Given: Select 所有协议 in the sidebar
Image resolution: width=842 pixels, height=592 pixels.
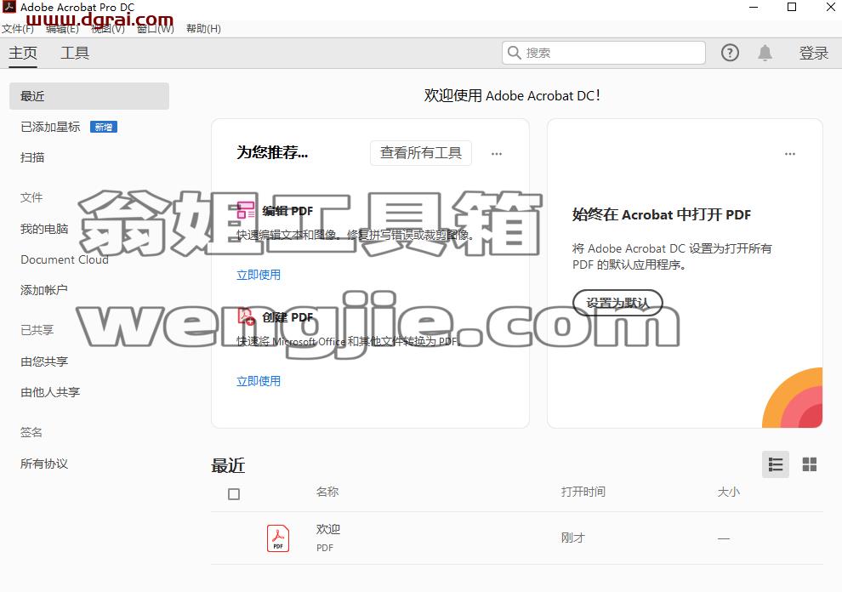Looking at the screenshot, I should coord(44,464).
